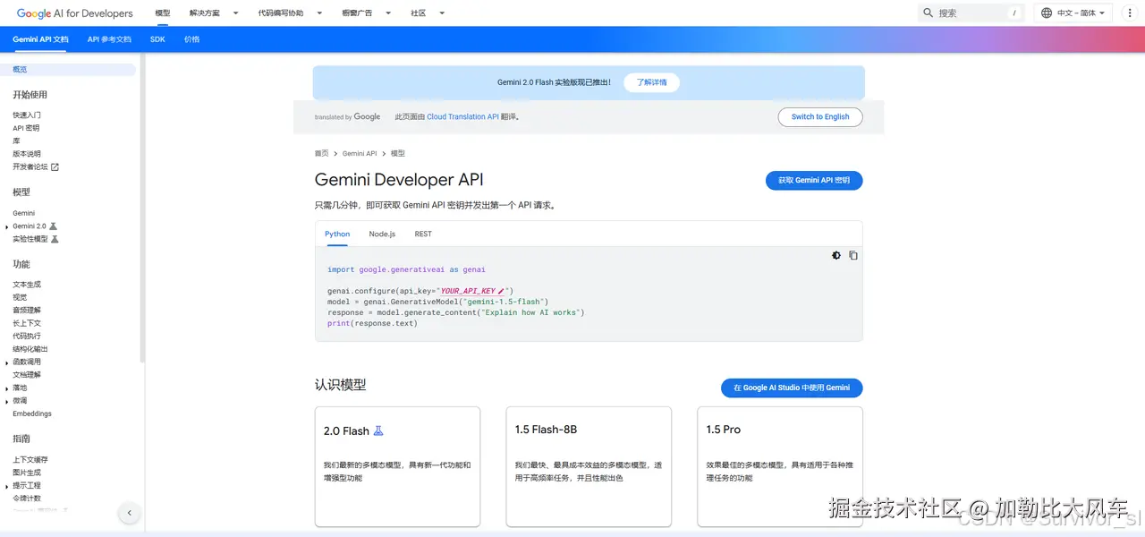Open Embeddings sidebar link

pos(32,413)
